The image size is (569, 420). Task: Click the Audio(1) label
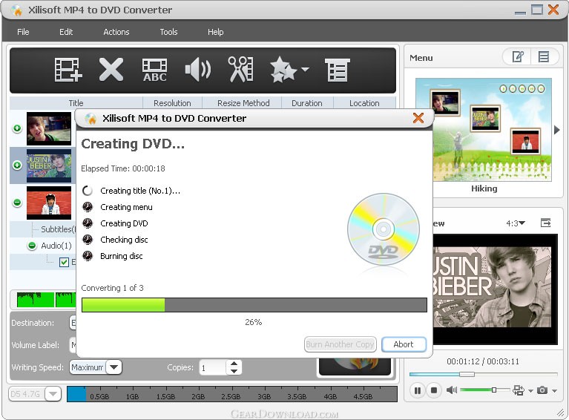(x=56, y=246)
